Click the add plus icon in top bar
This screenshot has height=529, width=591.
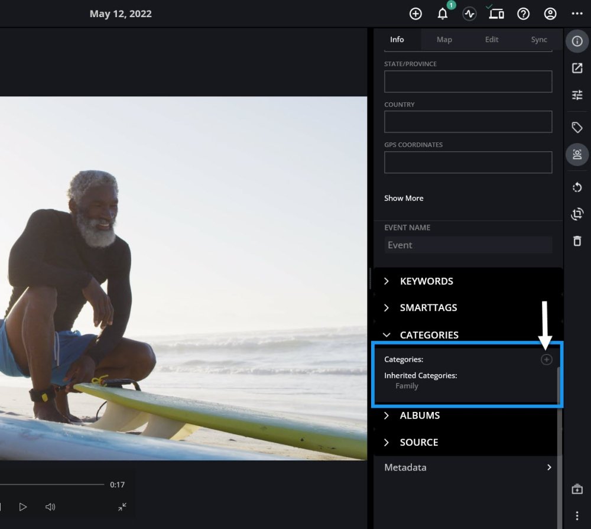click(x=415, y=14)
